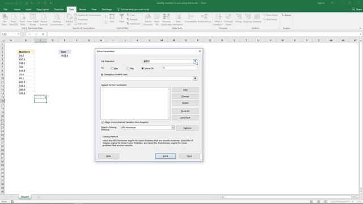This screenshot has width=363, height=204.
Task: Click the Solve button
Action: pyautogui.click(x=165, y=156)
